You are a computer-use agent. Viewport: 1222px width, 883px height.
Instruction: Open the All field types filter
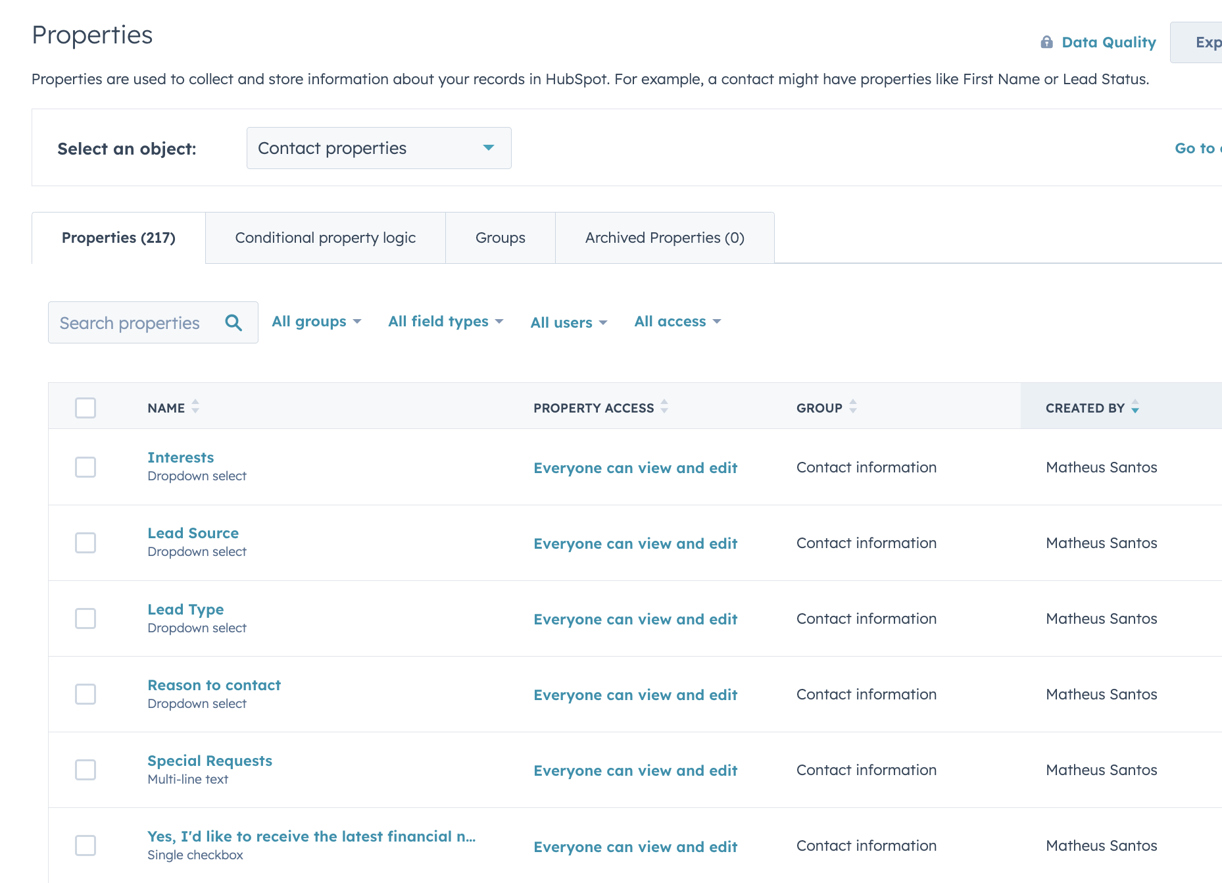click(x=445, y=322)
